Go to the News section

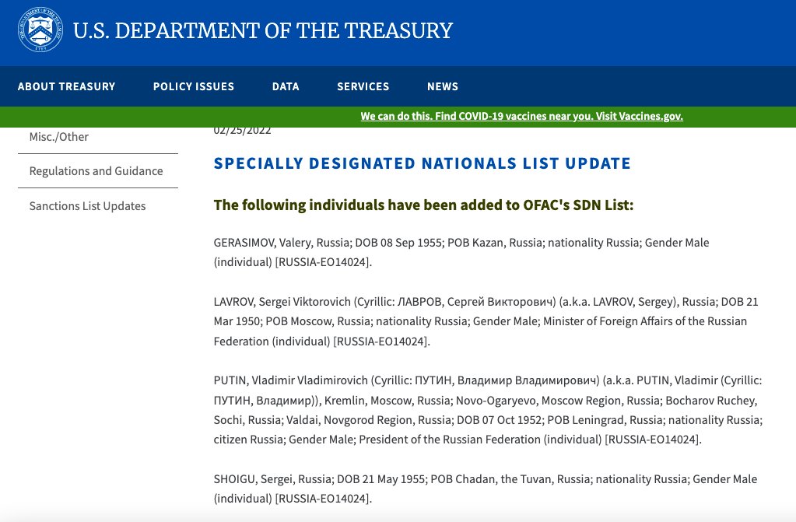point(443,86)
